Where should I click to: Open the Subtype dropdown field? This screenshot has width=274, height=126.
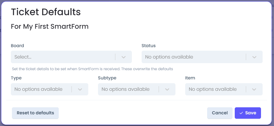[137, 89]
